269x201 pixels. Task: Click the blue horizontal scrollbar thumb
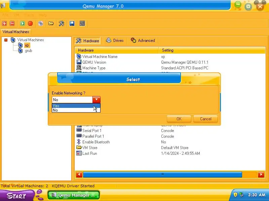pyautogui.click(x=162, y=175)
